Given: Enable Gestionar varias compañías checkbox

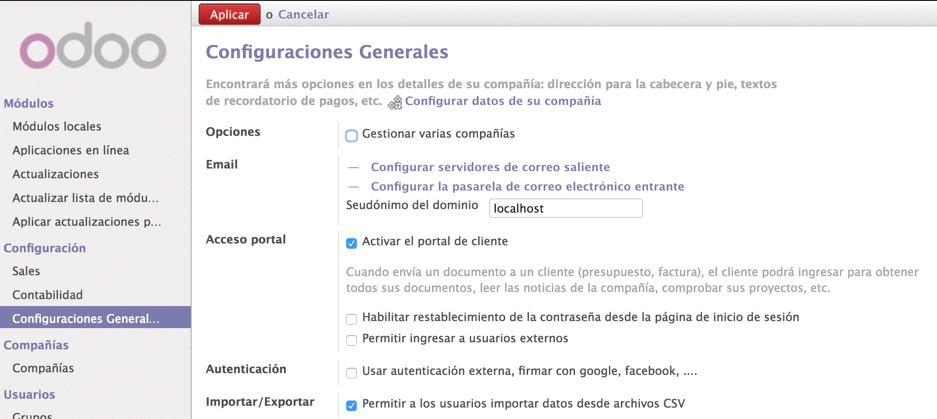Looking at the screenshot, I should coord(351,135).
